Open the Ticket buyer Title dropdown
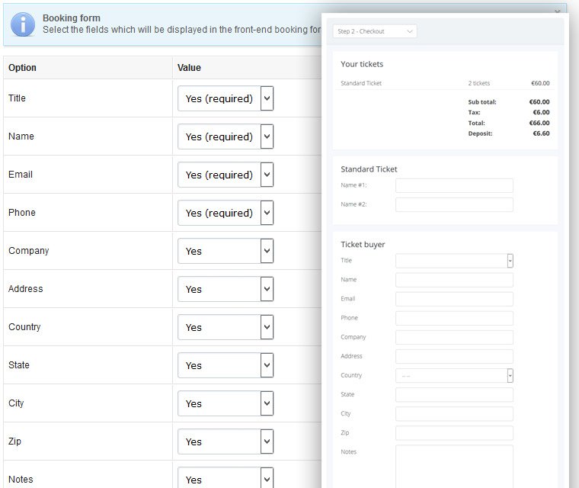Image resolution: width=579 pixels, height=488 pixels. 454,261
